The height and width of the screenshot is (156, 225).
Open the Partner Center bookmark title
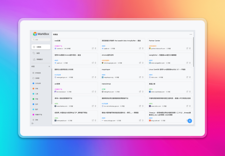click(x=154, y=41)
